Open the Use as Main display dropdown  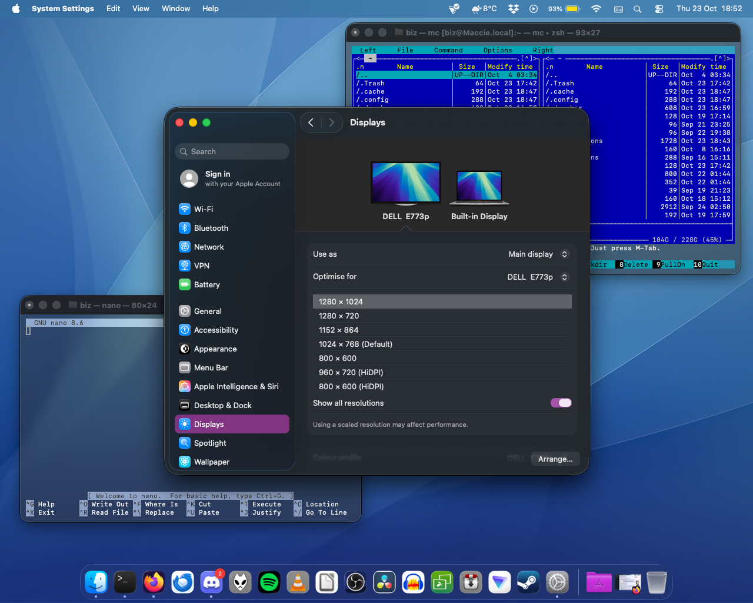coord(538,254)
